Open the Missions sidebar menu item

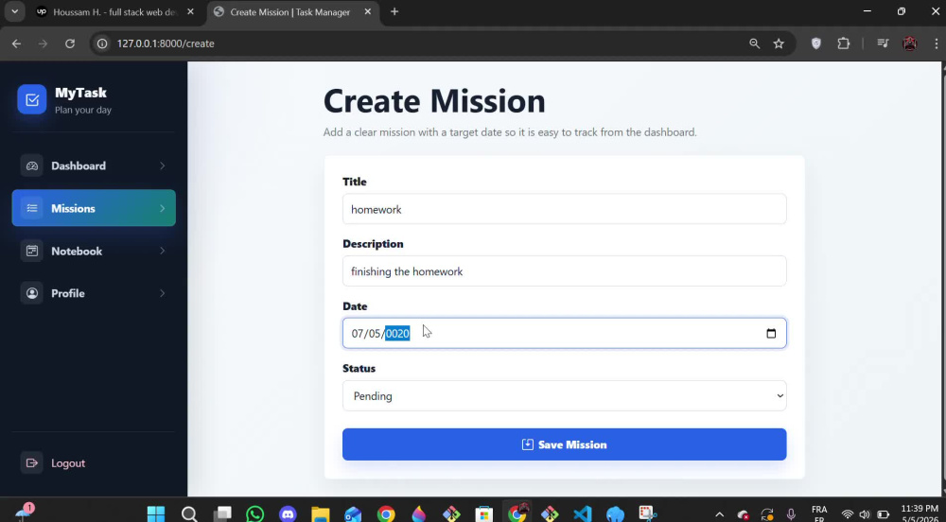coord(94,208)
